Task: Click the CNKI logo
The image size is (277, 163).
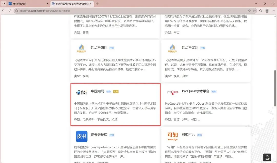Action: tap(82, 92)
